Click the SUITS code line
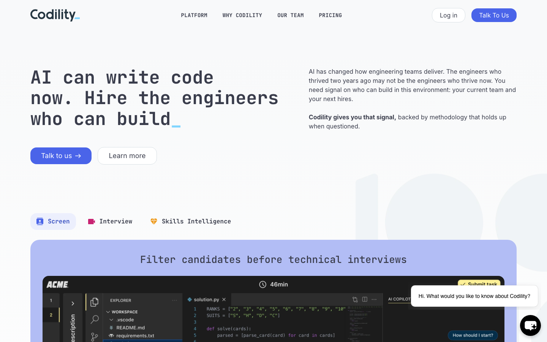 [x=243, y=315]
